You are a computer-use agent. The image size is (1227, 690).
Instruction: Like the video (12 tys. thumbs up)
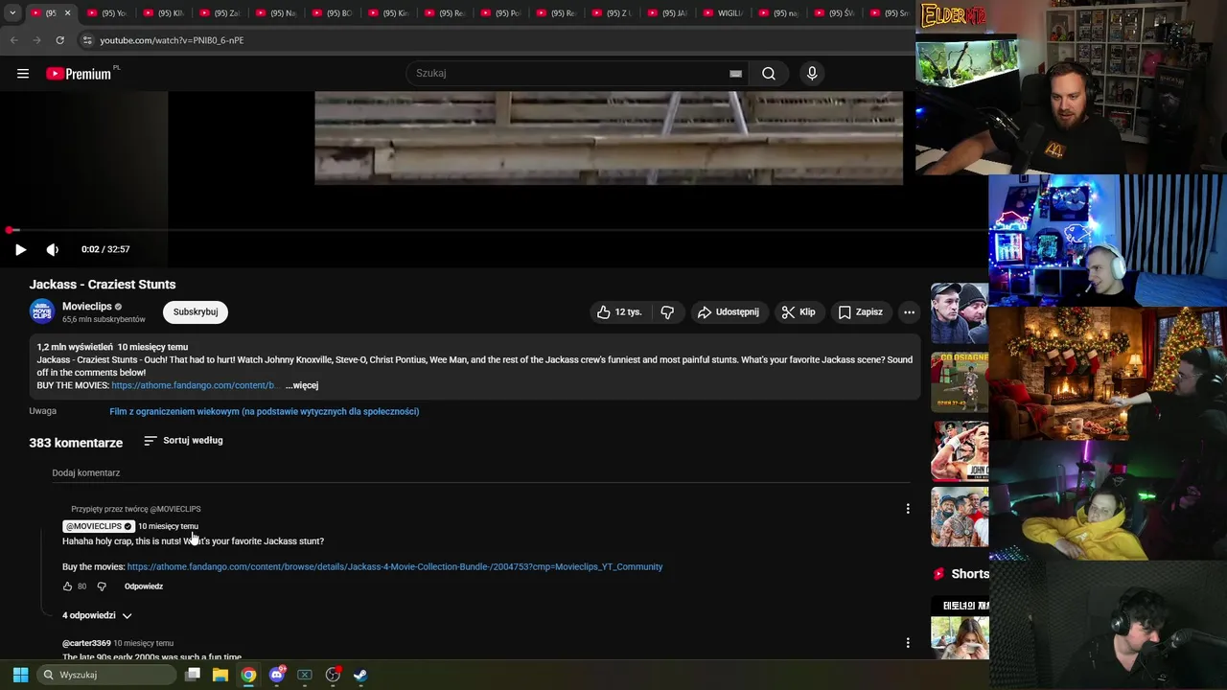coord(619,311)
